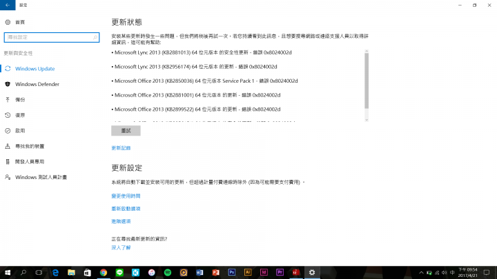Open the 啟用 activation section

point(20,131)
